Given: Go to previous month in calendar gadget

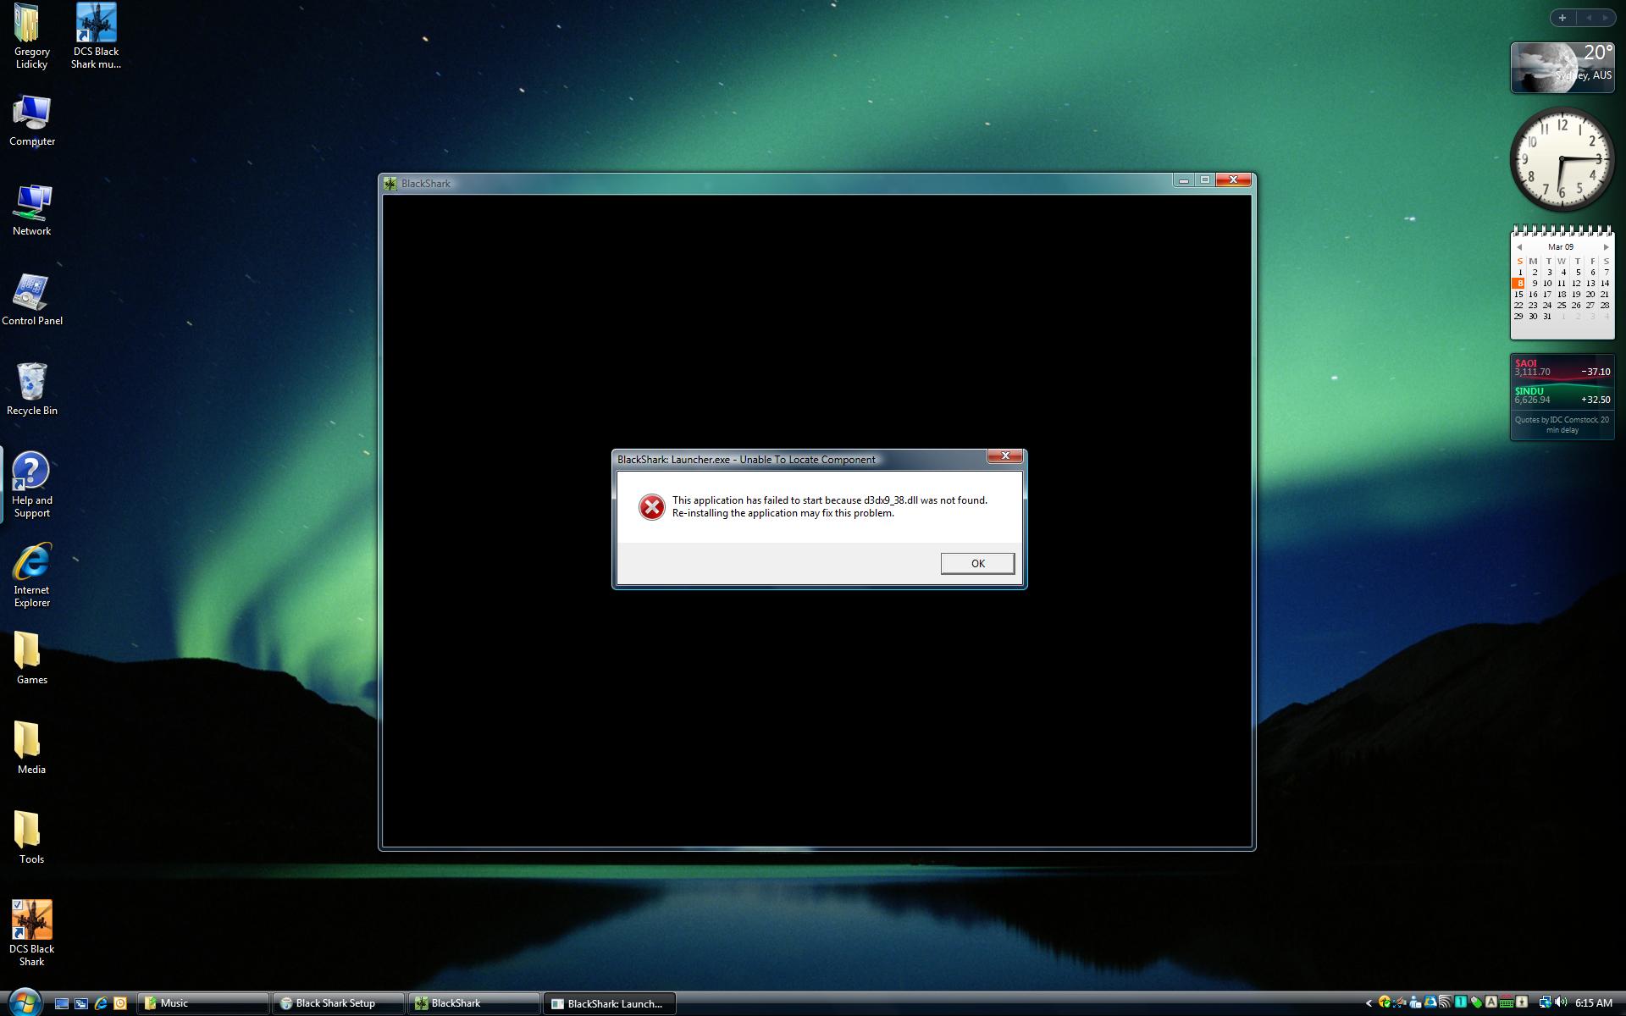Looking at the screenshot, I should pyautogui.click(x=1519, y=247).
